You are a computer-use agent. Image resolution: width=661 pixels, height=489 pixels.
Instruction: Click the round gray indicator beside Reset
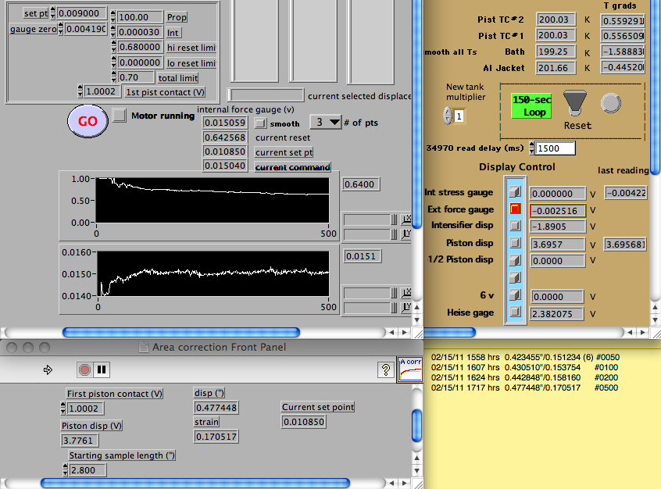[x=609, y=102]
